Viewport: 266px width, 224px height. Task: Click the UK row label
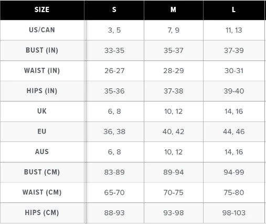click(x=42, y=111)
